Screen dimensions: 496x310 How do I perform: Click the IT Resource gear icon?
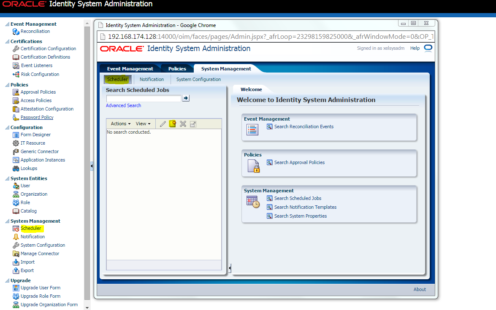pyautogui.click(x=16, y=143)
